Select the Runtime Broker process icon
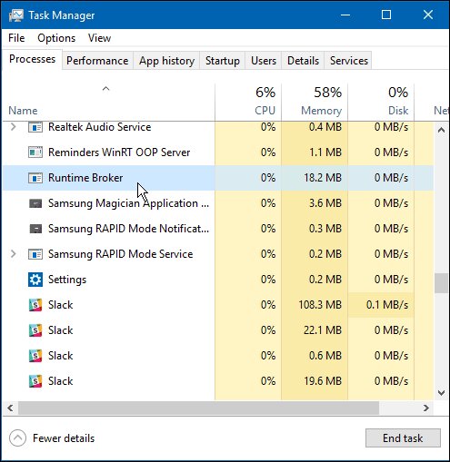The width and height of the screenshot is (450, 462). point(35,178)
